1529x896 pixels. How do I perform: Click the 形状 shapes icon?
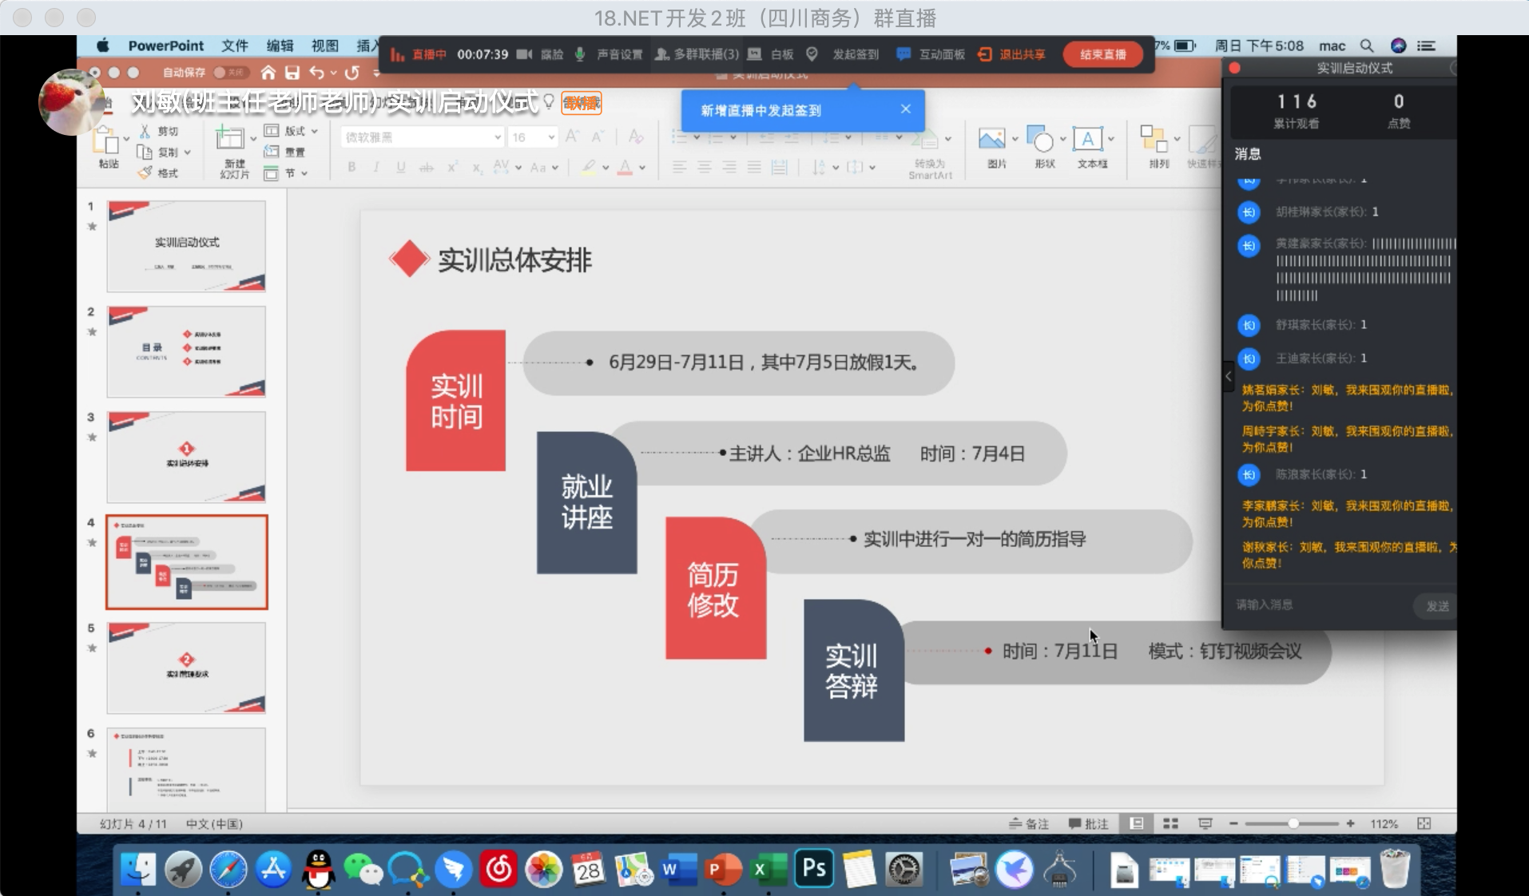pos(1042,141)
